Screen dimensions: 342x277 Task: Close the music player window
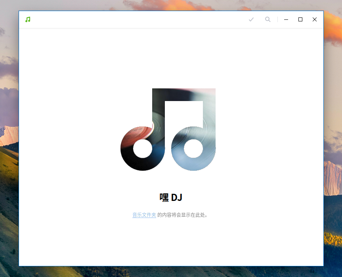click(315, 19)
